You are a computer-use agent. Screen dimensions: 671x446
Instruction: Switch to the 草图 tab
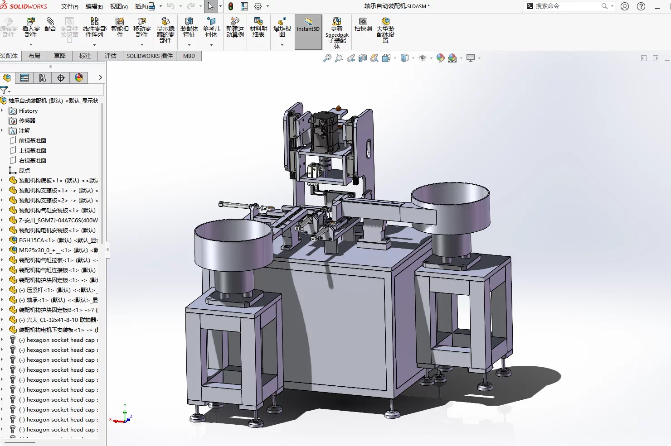pos(59,56)
